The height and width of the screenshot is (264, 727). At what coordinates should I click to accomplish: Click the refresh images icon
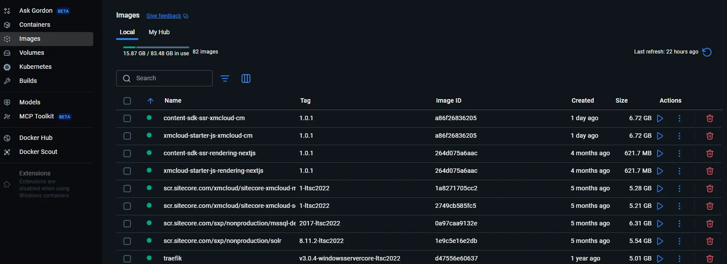[x=707, y=52]
